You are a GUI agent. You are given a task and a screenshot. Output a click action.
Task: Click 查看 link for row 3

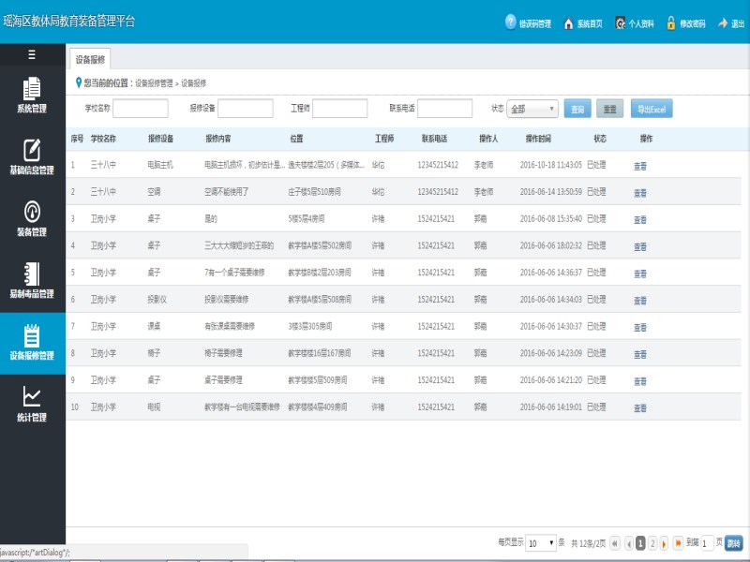pyautogui.click(x=640, y=219)
